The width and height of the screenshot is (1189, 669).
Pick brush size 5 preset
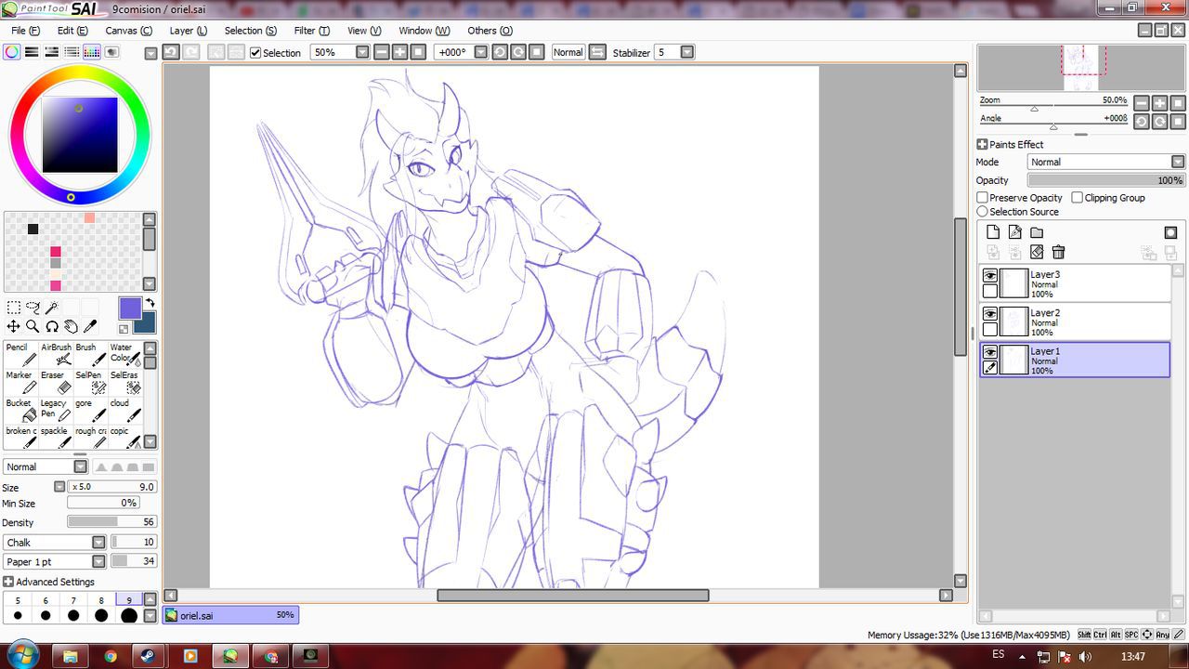click(18, 610)
